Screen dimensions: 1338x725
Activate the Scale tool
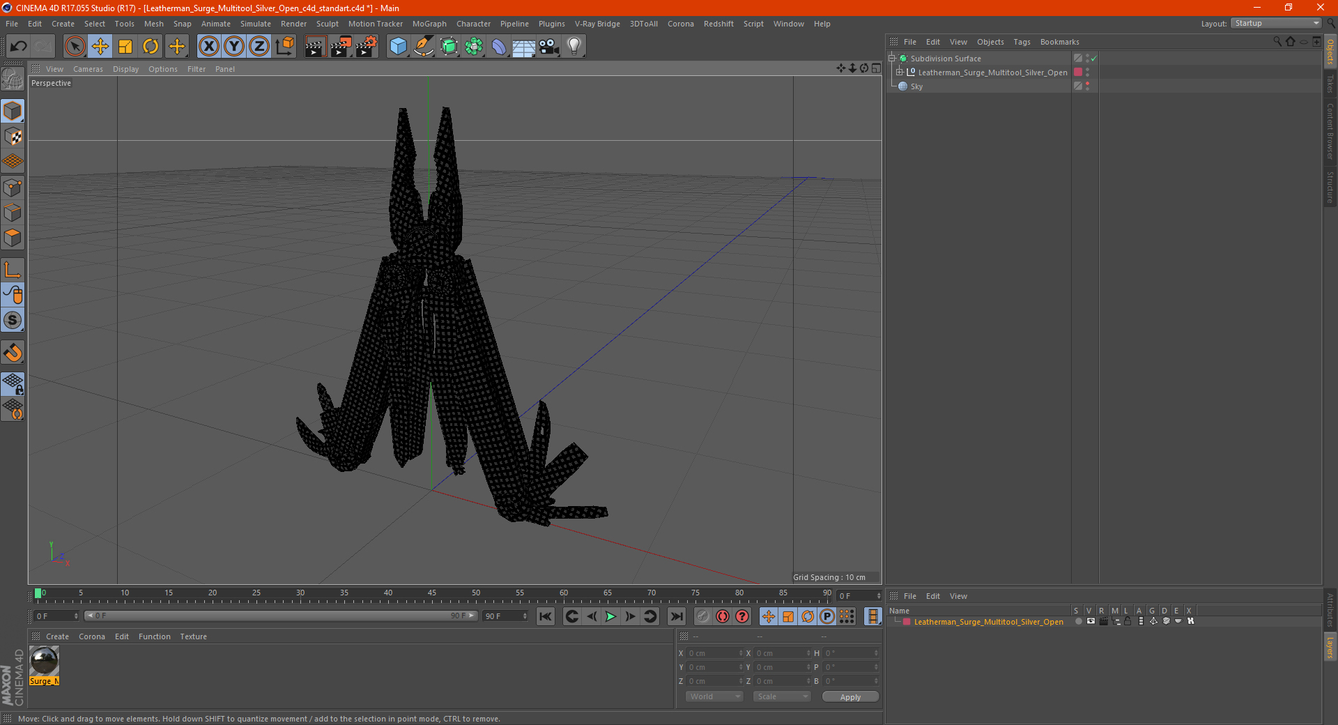click(125, 47)
